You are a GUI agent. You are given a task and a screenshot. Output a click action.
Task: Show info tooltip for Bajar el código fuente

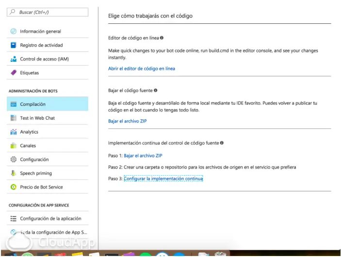point(156,90)
